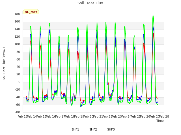Click the Feb 13 x-axis tick label
Image resolution: width=181 pixels, height=135 pixels.
[x=23, y=116]
